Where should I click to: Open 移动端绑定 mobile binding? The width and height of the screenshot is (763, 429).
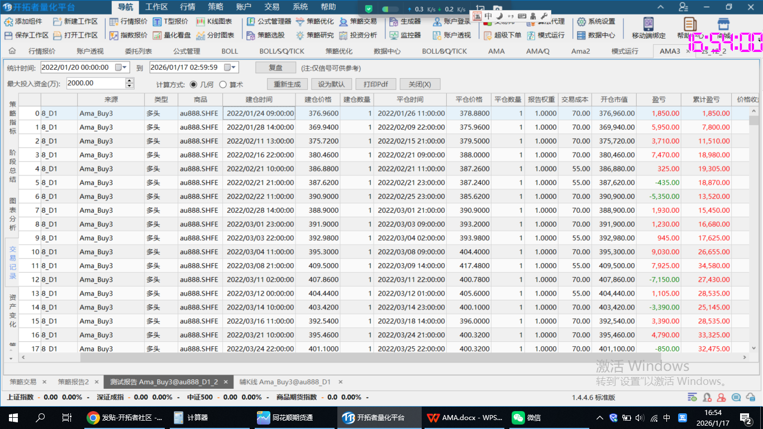tap(648, 26)
